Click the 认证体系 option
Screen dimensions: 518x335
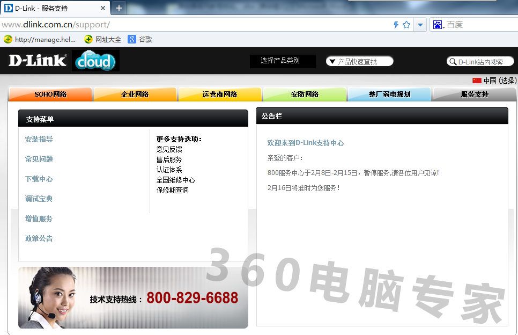pos(169,170)
